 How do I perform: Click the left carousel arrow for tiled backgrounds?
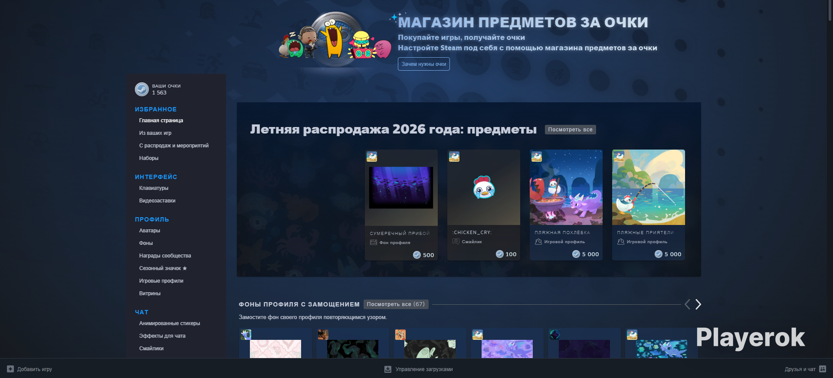687,304
